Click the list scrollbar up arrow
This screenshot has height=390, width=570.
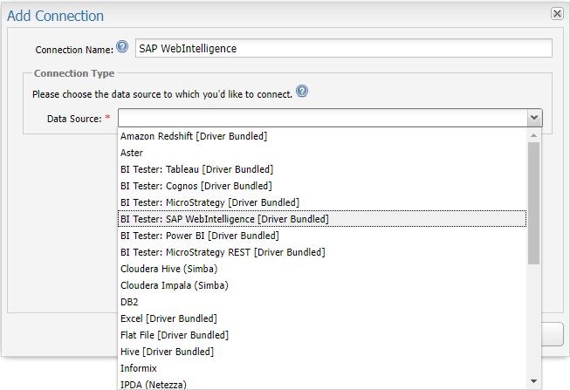(x=533, y=135)
